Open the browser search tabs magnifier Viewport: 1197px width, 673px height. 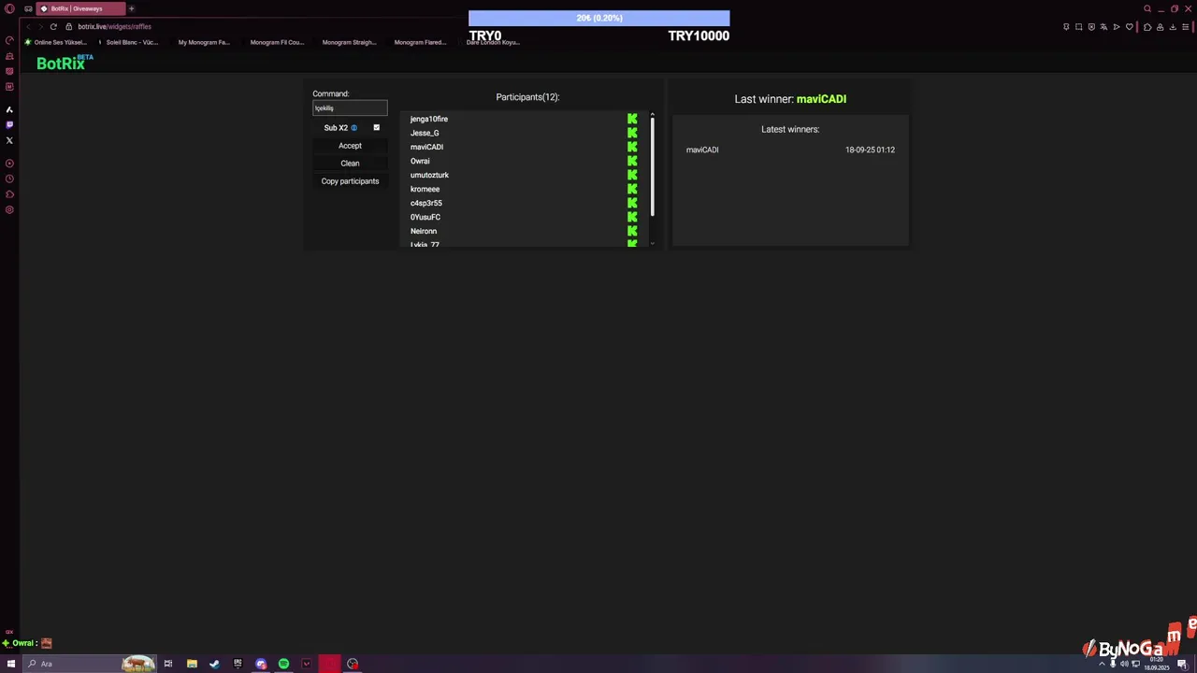pos(1147,8)
